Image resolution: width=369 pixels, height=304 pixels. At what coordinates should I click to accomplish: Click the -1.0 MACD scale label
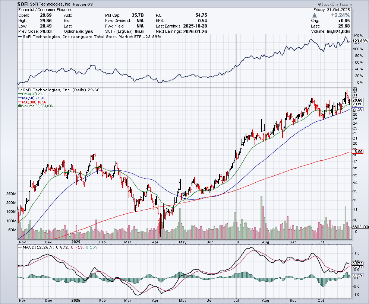(x=356, y=295)
